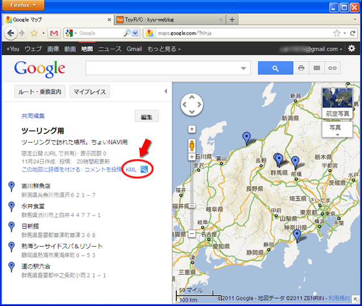Open +You in Google bar
Image resolution: width=362 pixels, height=306 pixels.
coord(12,49)
